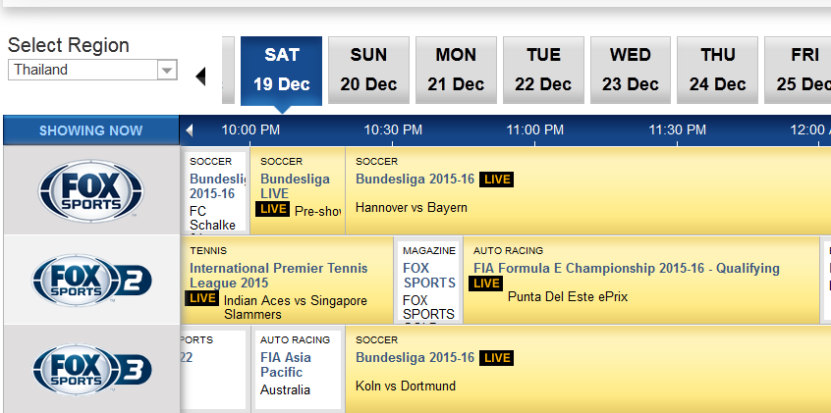Switch to the WED 23 Dec tab

tap(630, 70)
